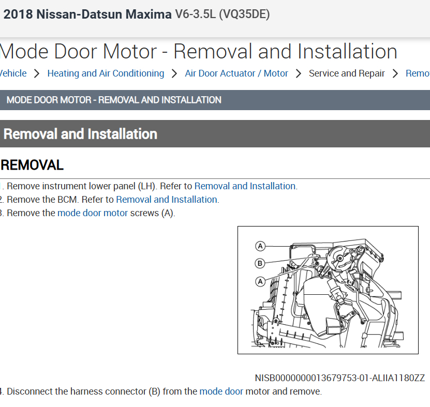The width and height of the screenshot is (430, 407).
Task: Open the Heating and Air Conditioning breadcrumb
Action: [106, 73]
